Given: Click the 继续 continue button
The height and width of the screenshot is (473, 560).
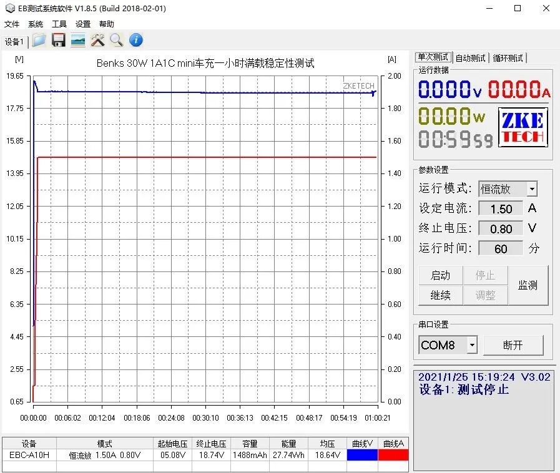Looking at the screenshot, I should pos(440,295).
